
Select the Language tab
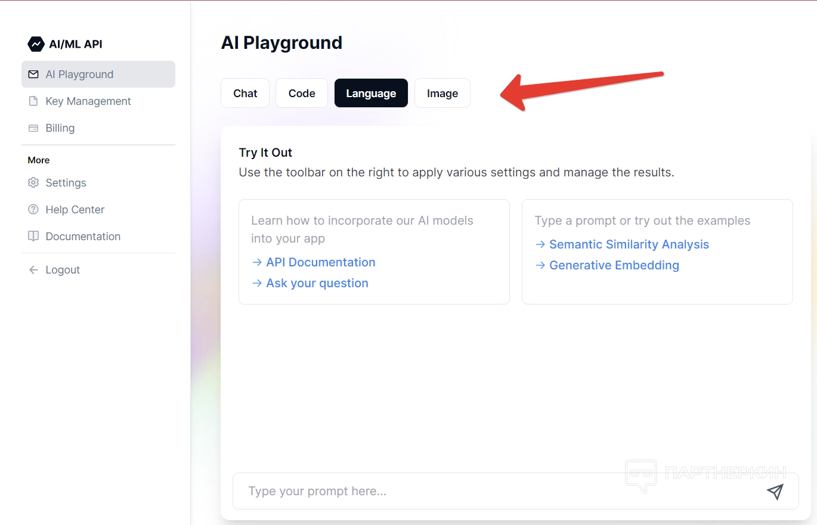pos(371,94)
